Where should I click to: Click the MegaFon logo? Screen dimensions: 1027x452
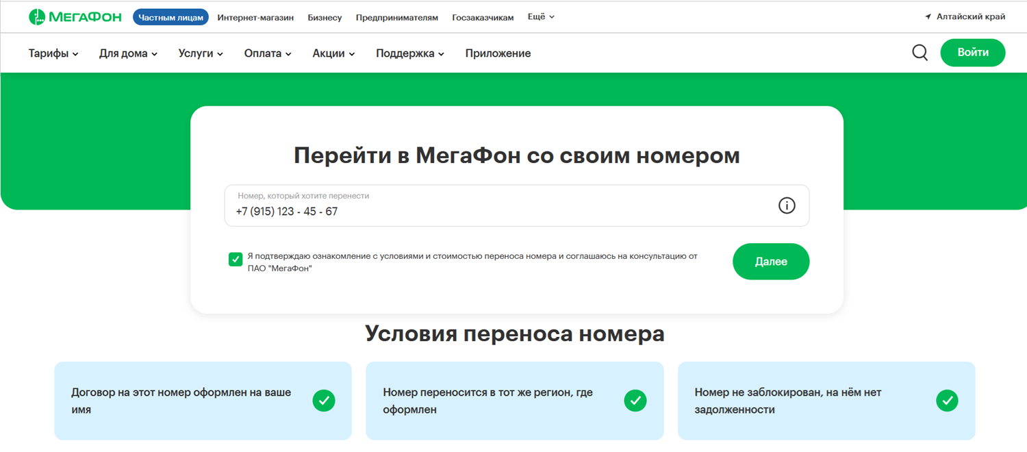[75, 17]
